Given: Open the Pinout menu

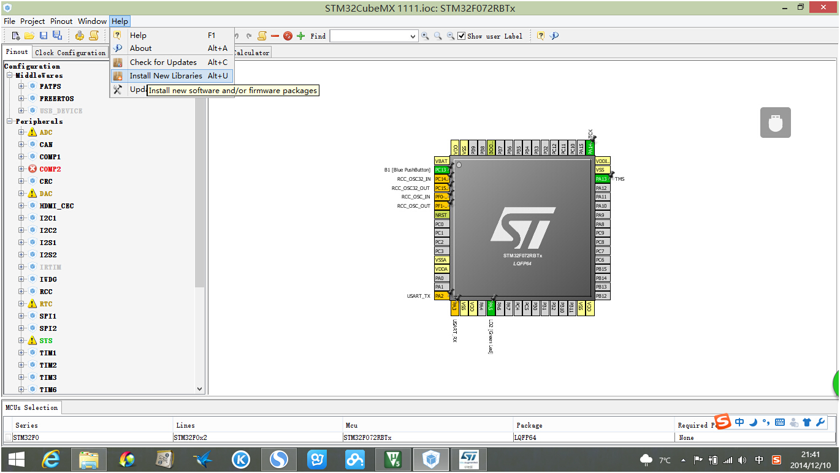Looking at the screenshot, I should [61, 21].
